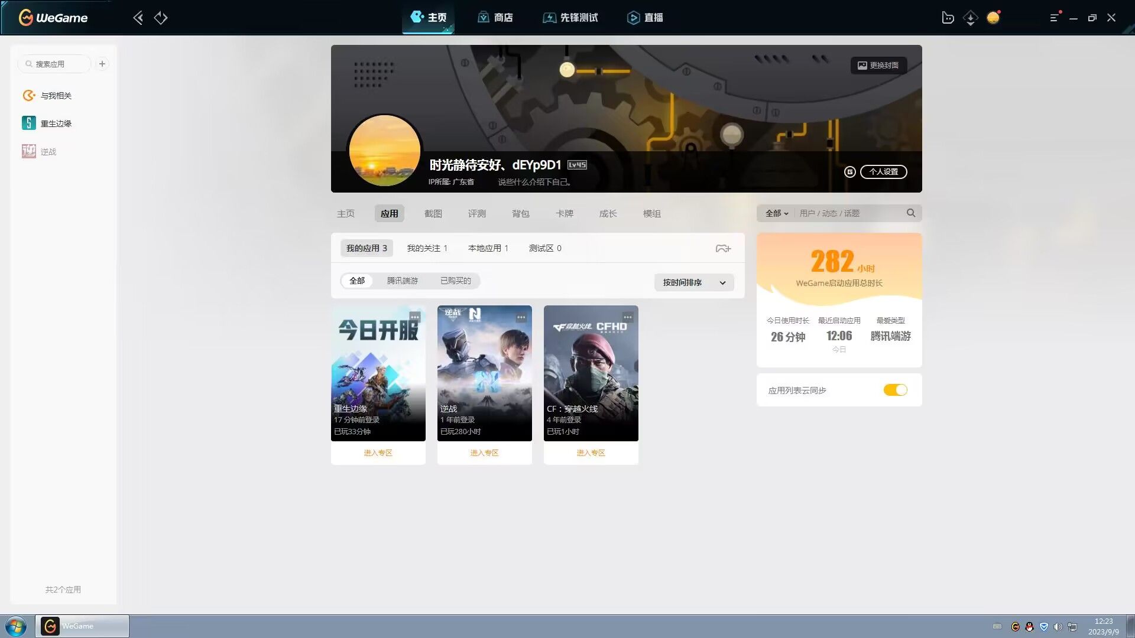Click the 更换封面 change cover button
1135x638 pixels.
click(x=878, y=66)
